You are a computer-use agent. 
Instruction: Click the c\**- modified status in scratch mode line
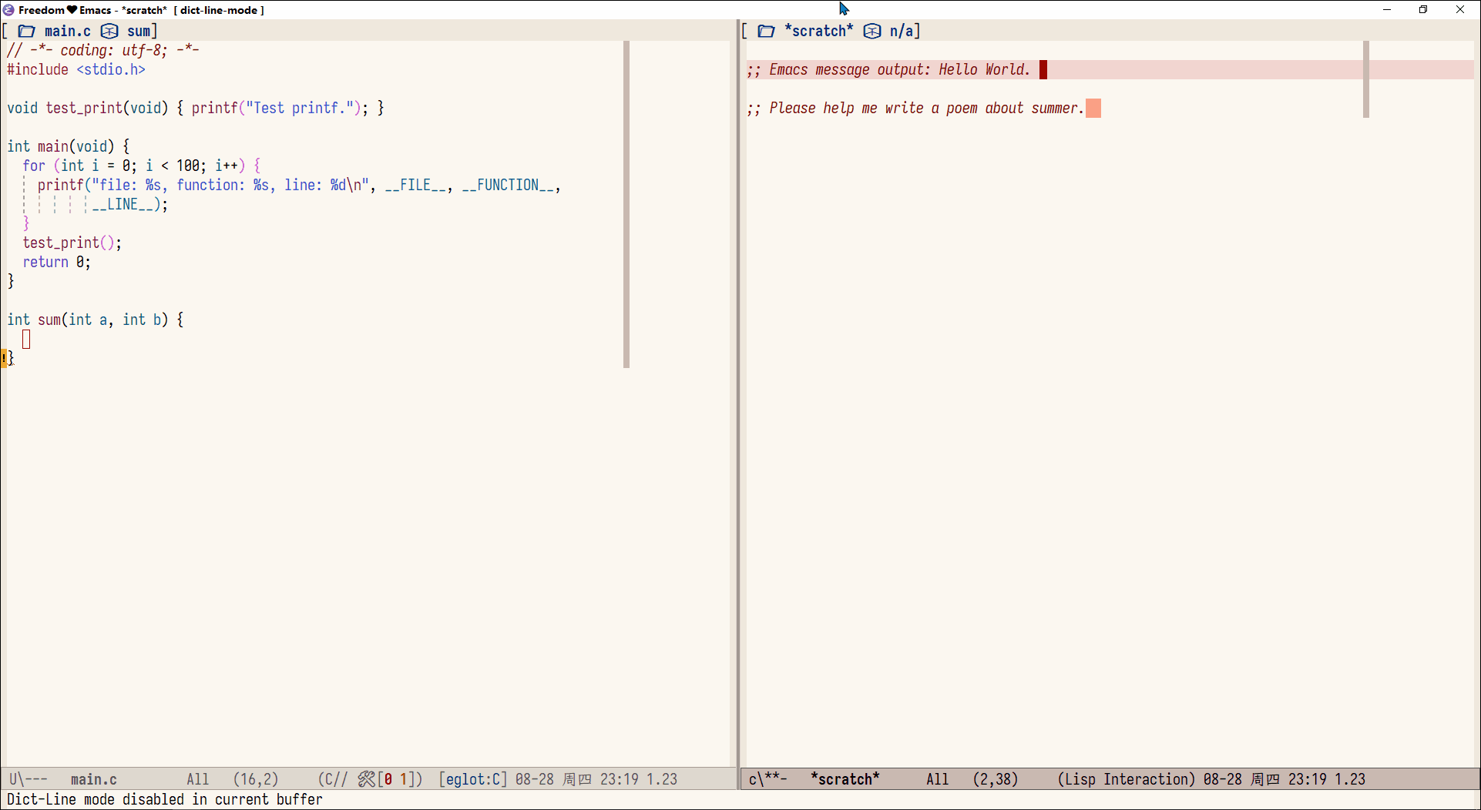tap(768, 779)
